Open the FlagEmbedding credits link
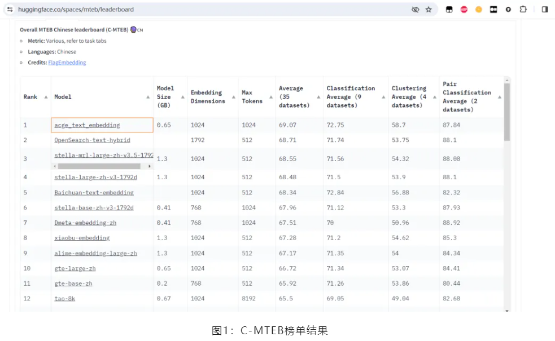555x341 pixels. 67,63
